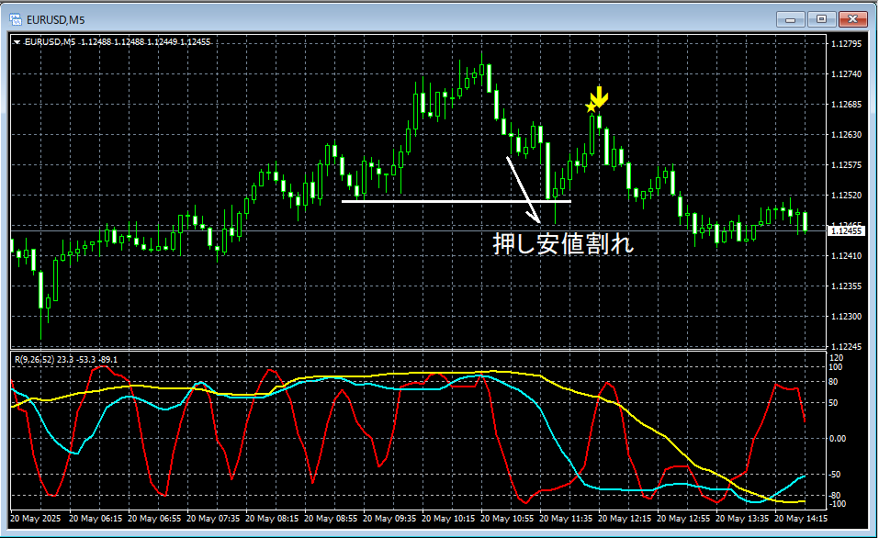Screen dimensions: 879x538
Task: Select the '20 May 10:55' time label
Action: pos(507,519)
